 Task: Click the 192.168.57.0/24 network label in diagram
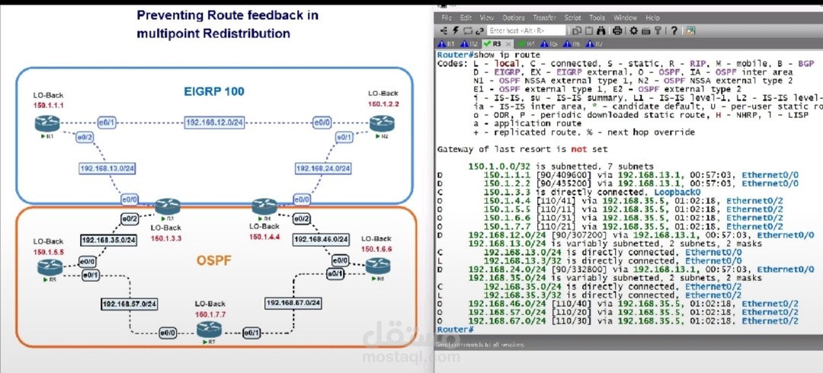[x=130, y=304]
